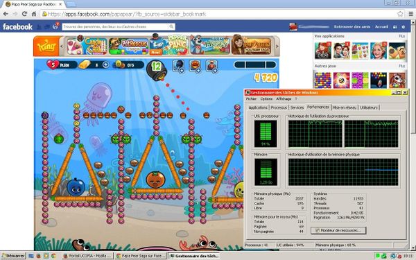
Task: Bookmark this page with the star icon
Action: [400, 14]
